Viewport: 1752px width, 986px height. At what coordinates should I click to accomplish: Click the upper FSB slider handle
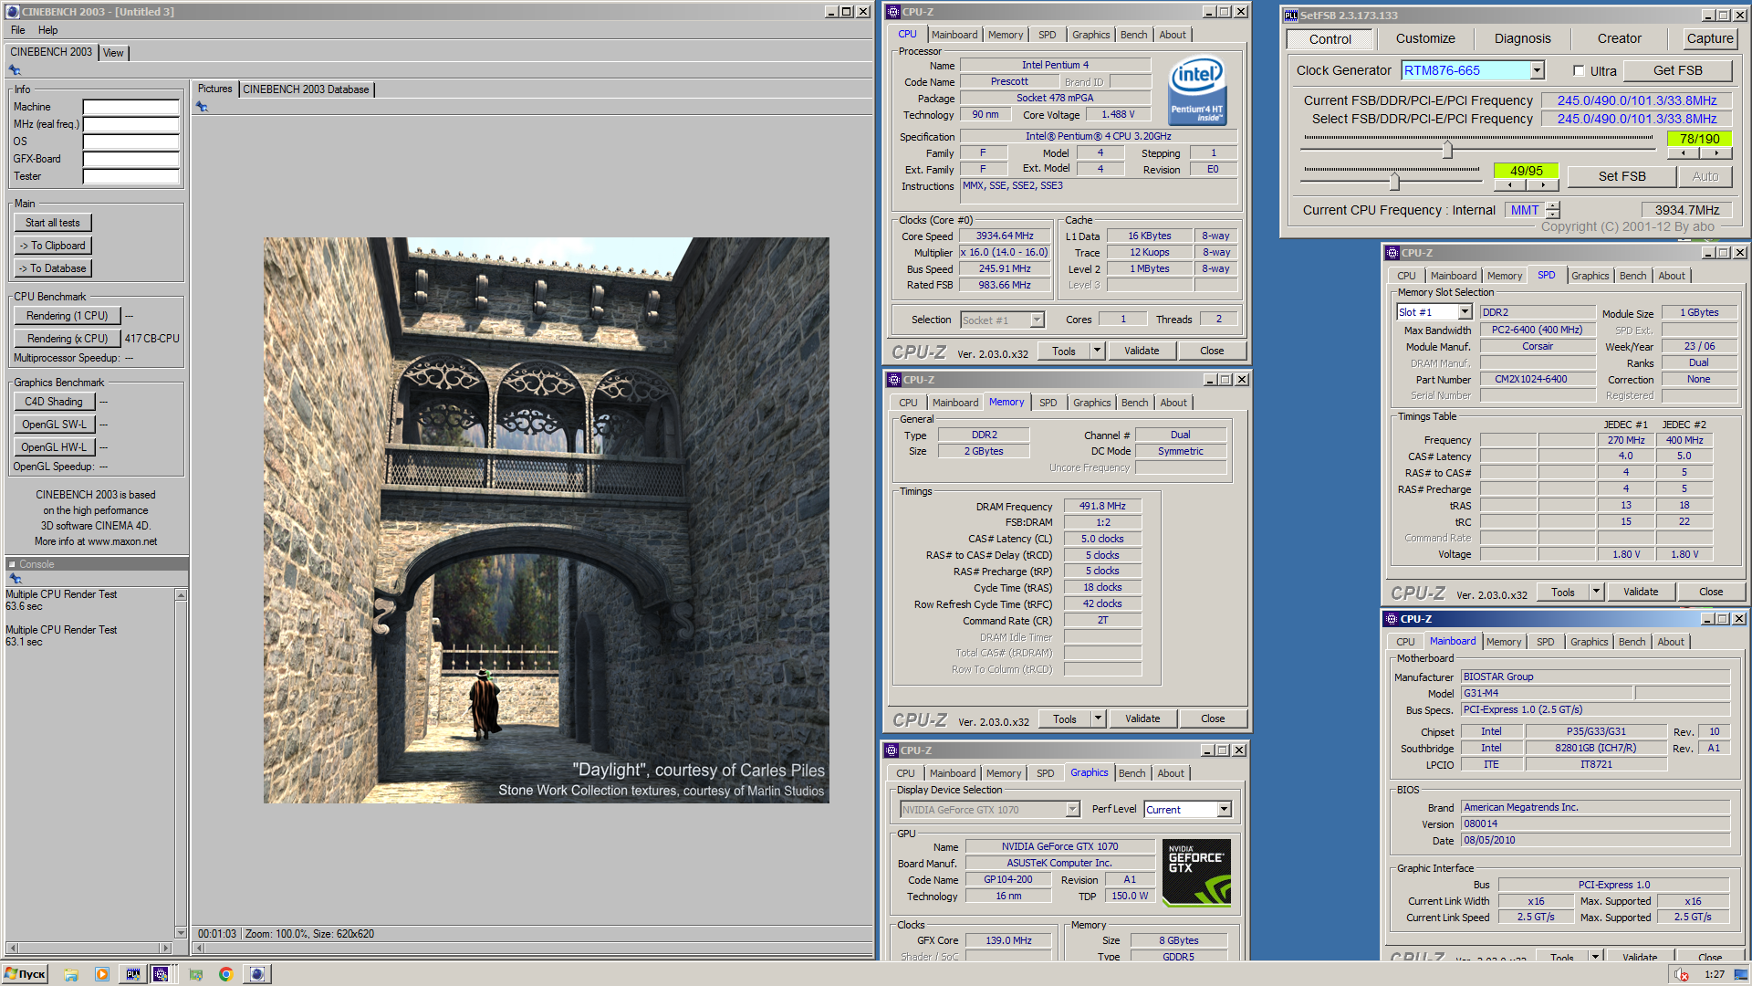pyautogui.click(x=1447, y=149)
